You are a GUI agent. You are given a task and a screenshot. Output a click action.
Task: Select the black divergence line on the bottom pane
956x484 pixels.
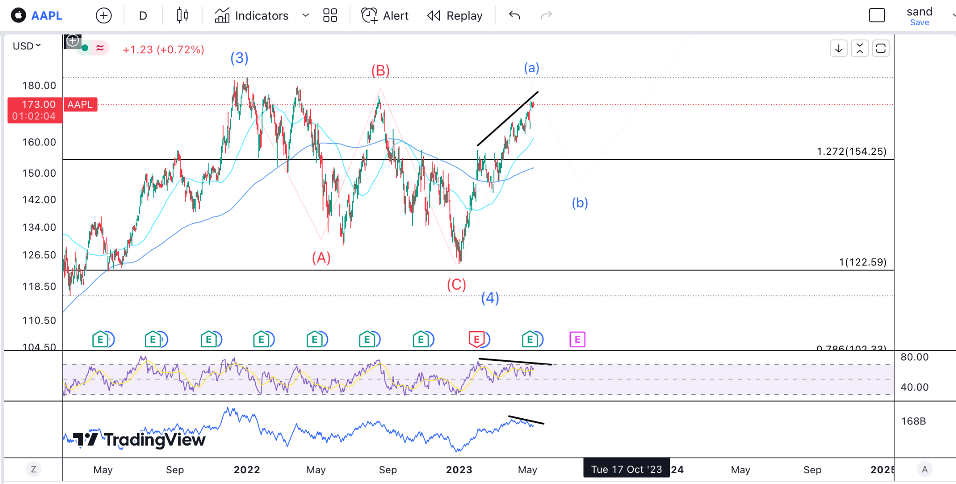pyautogui.click(x=526, y=420)
